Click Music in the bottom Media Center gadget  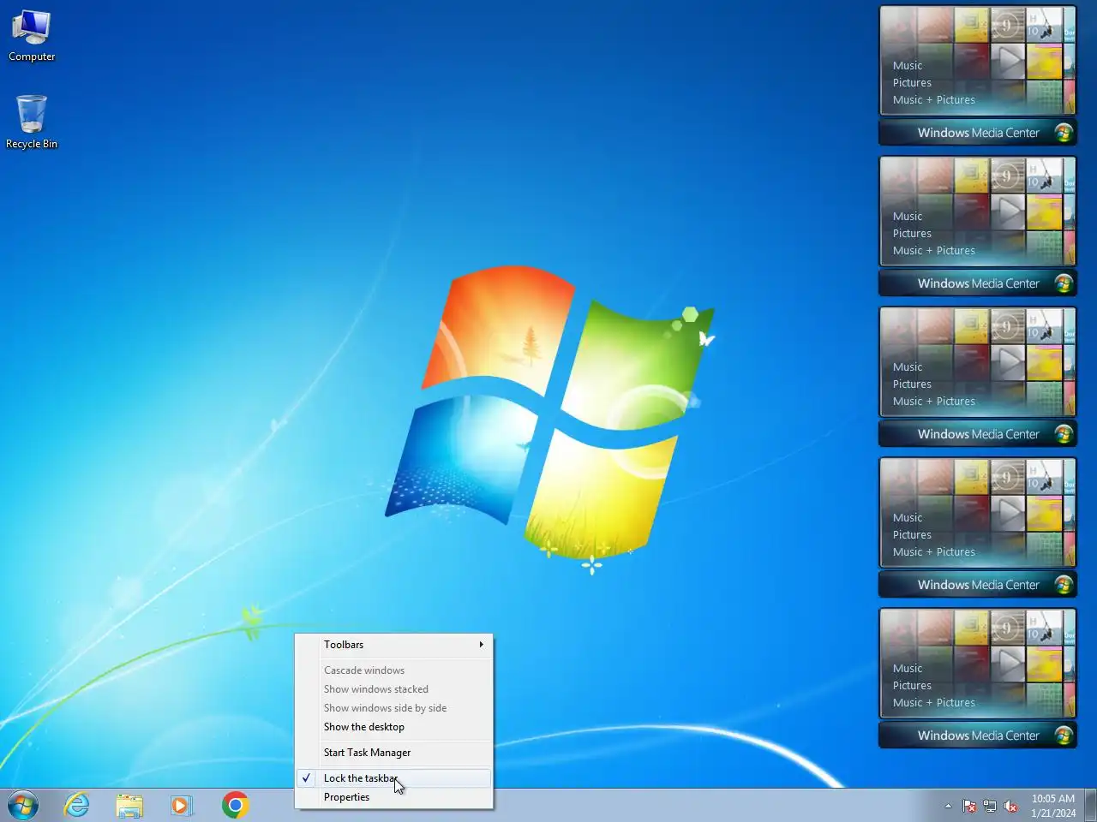908,669
